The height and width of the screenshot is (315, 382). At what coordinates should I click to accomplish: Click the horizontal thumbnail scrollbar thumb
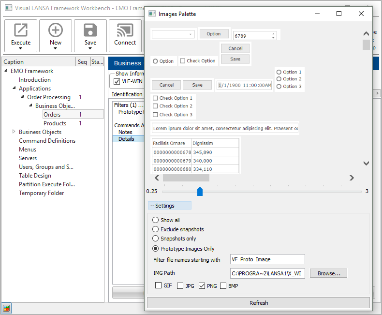coord(186,178)
